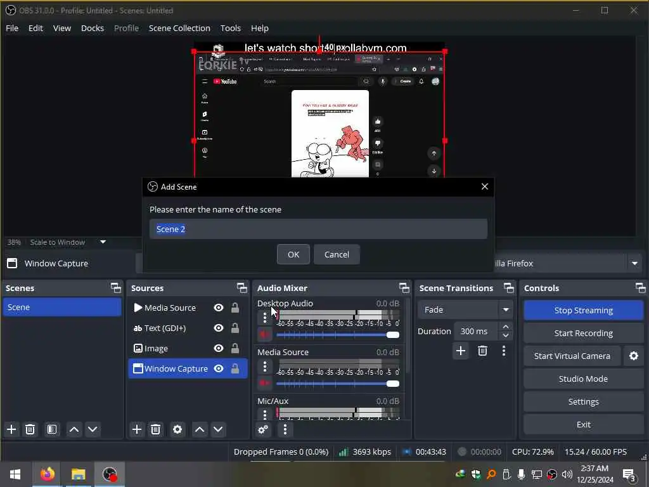Remove selected source using trash icon
The image size is (649, 487).
(156, 429)
